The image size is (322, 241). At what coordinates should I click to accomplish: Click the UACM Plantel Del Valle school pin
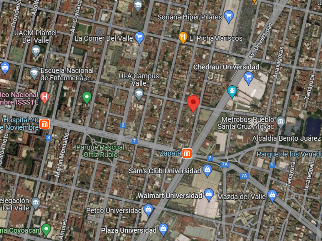click(x=36, y=51)
